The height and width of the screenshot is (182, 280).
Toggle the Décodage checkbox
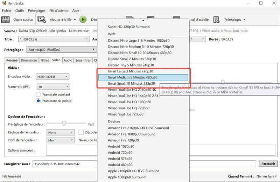[x=81, y=132]
